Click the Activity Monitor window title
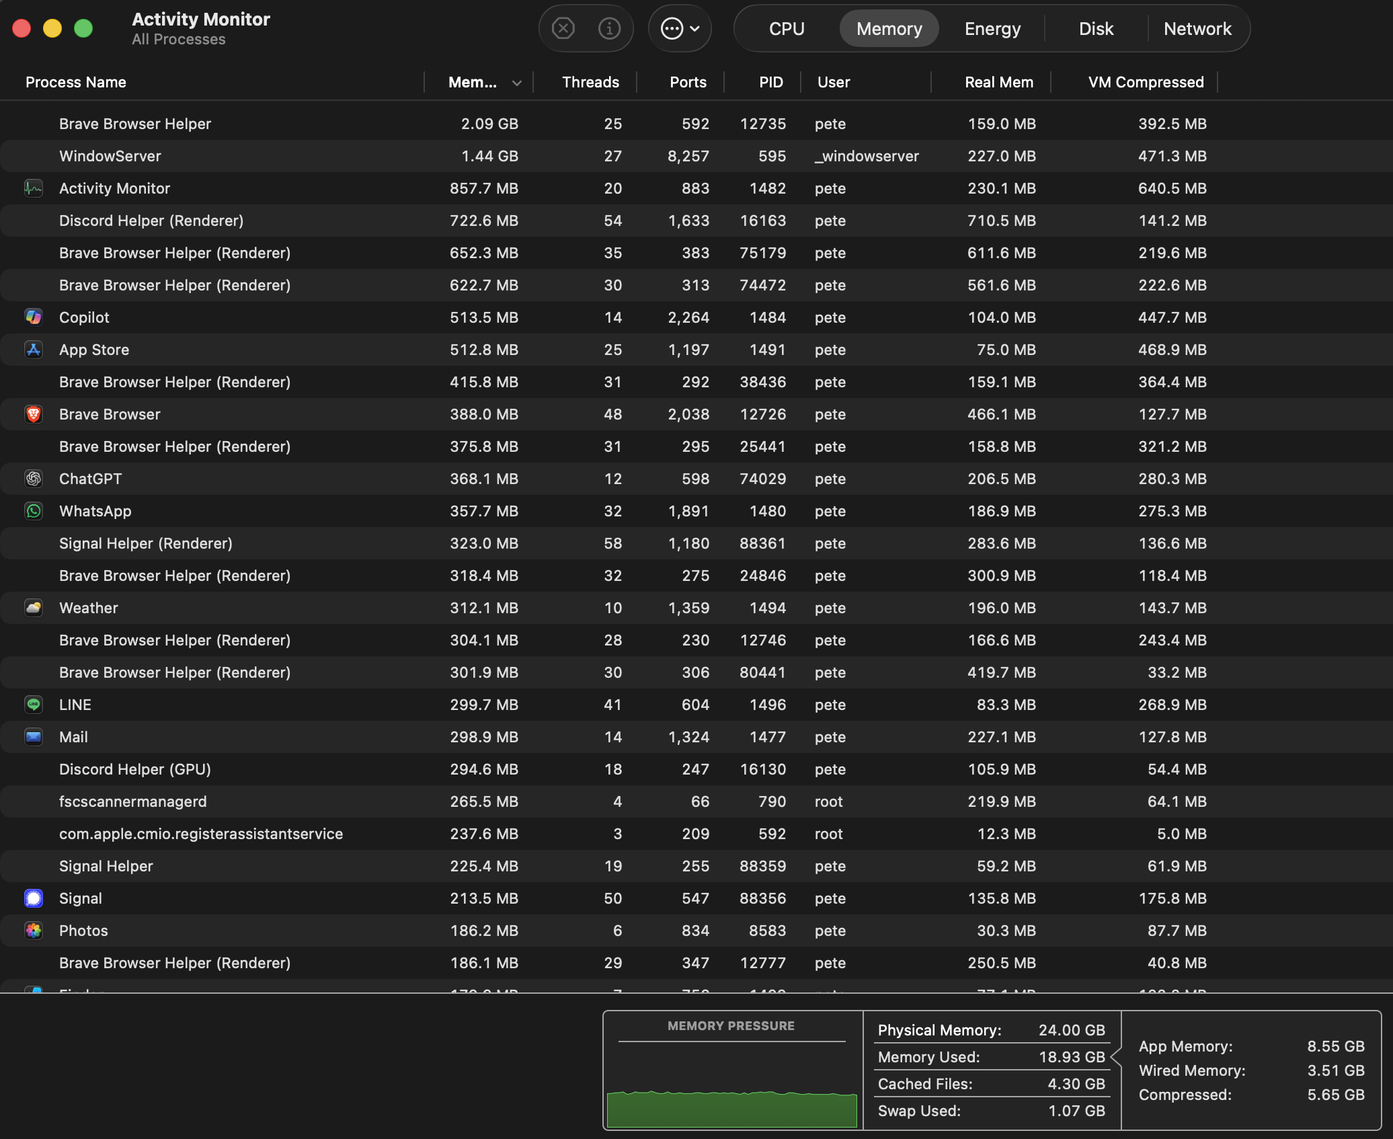This screenshot has width=1393, height=1139. 201,19
